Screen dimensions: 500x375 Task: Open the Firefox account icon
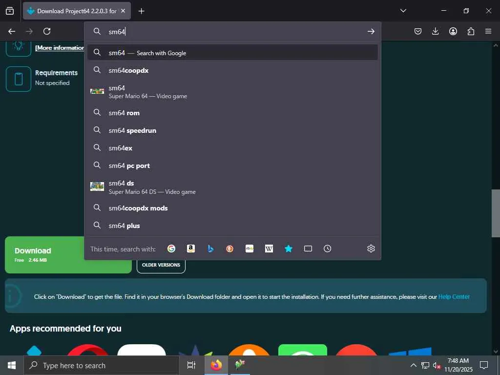[453, 31]
